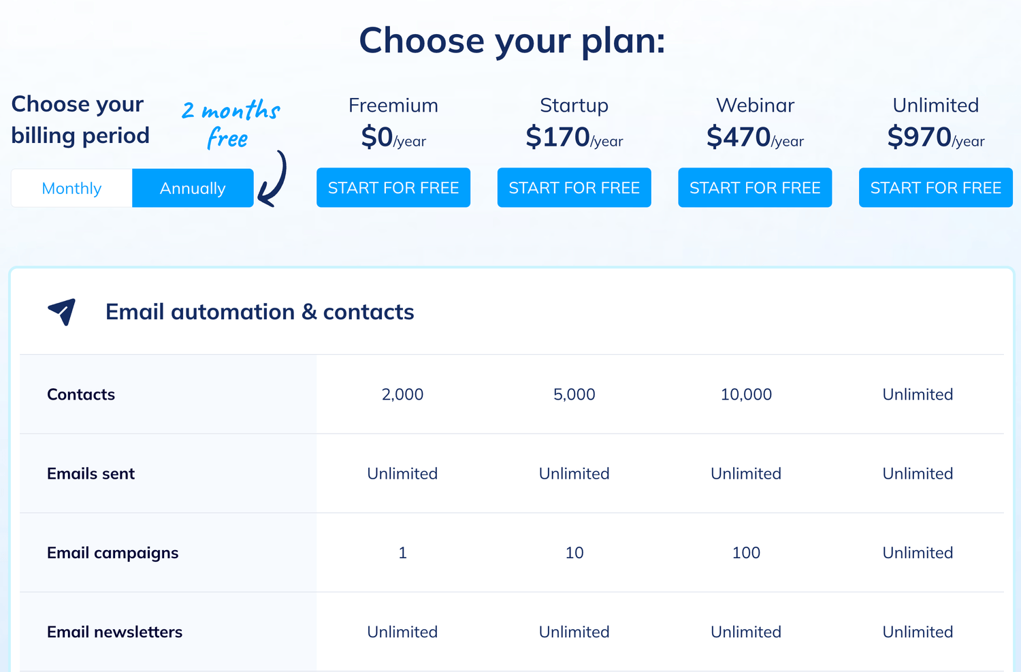Select Annually billing period

click(193, 188)
